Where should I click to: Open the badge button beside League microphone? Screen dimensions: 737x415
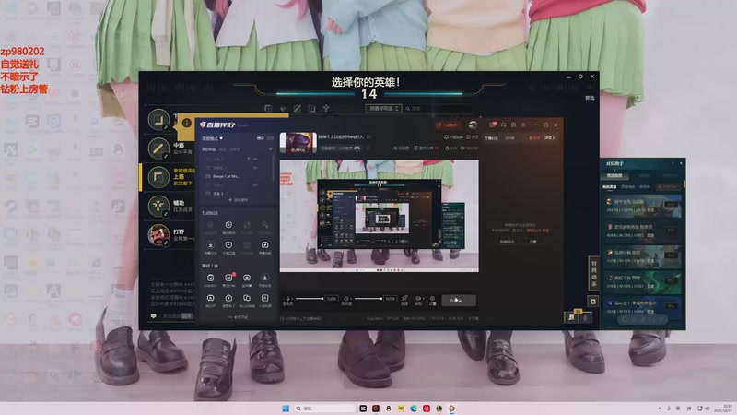tap(571, 317)
